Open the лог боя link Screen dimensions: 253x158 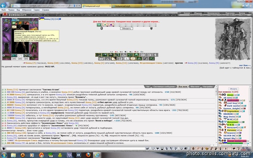pos(245,65)
